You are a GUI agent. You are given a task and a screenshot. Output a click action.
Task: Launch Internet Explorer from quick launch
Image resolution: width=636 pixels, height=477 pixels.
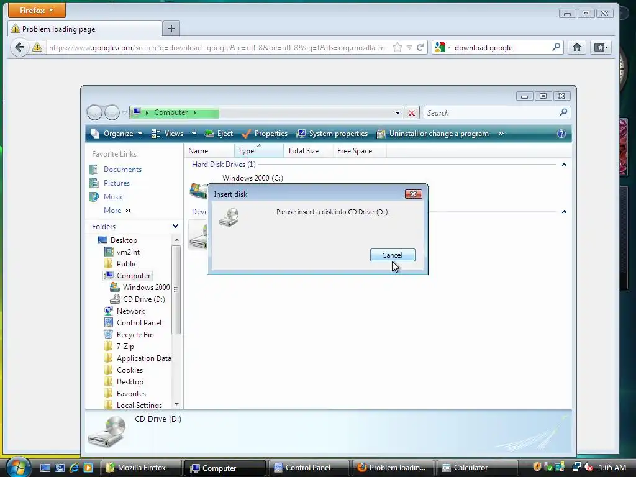point(74,468)
